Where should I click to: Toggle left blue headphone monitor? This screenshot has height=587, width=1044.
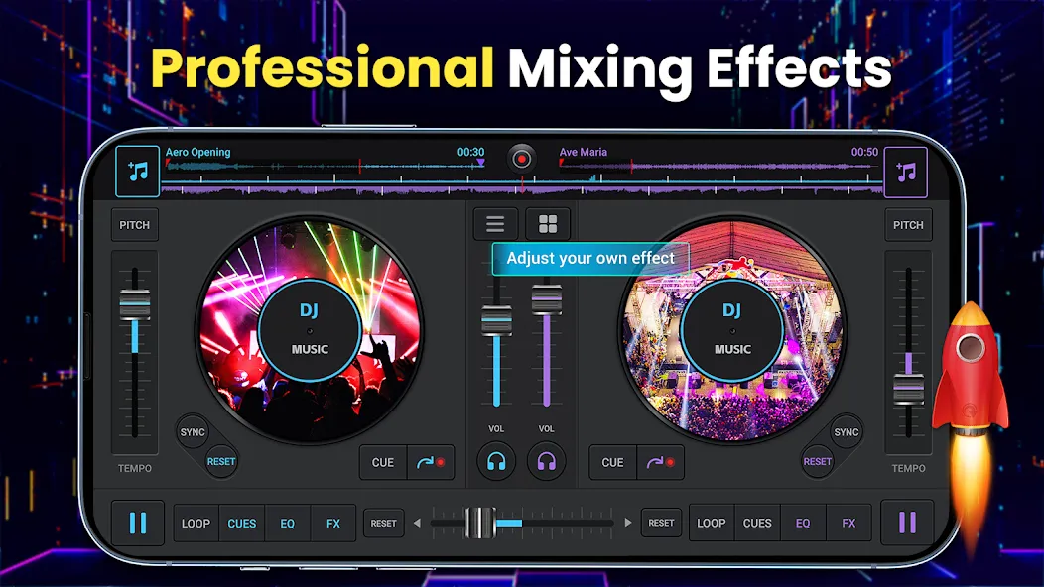click(496, 461)
